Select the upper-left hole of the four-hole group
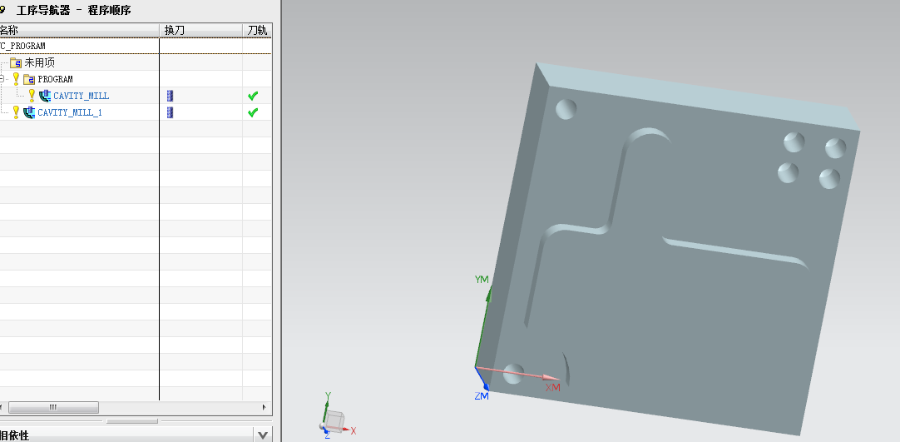900x442 pixels. (x=794, y=142)
